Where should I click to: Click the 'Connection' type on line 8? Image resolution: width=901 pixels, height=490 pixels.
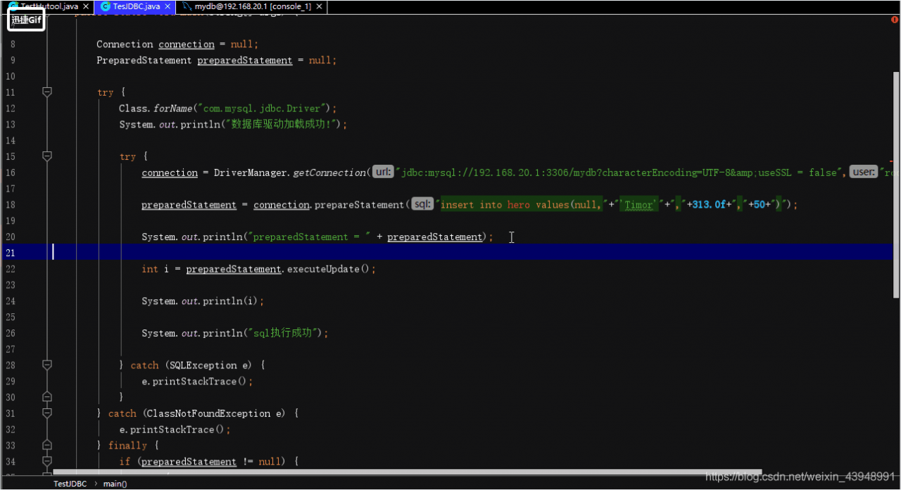tap(125, 44)
